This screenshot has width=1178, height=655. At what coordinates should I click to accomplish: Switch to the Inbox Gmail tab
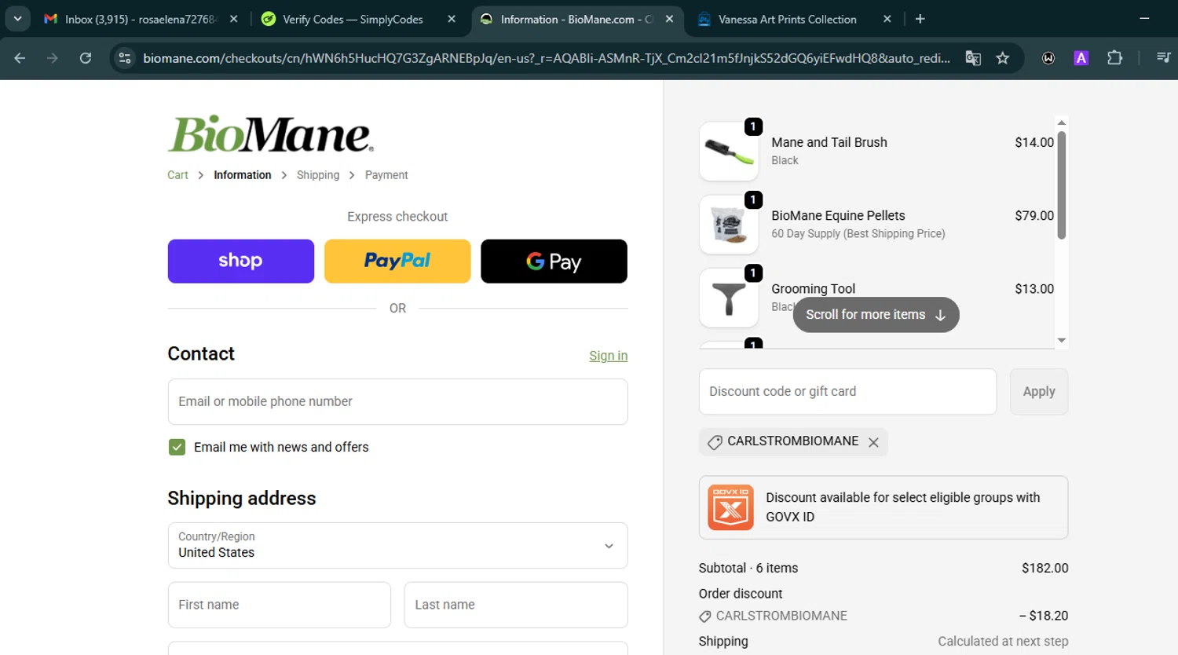coord(141,19)
